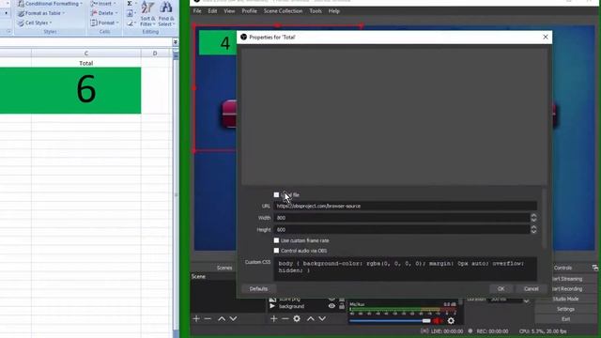Viewport: 601px width, 338px height.
Task: Click the Studio Mode button
Action: pyautogui.click(x=565, y=299)
